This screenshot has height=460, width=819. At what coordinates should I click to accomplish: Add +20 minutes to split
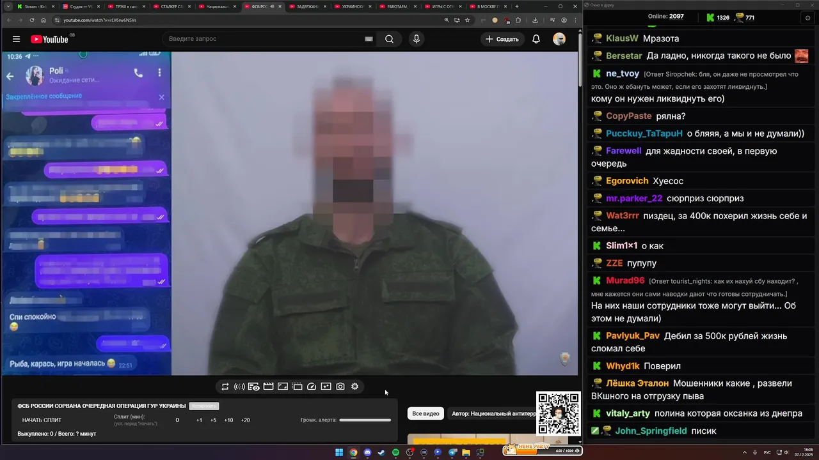point(245,420)
